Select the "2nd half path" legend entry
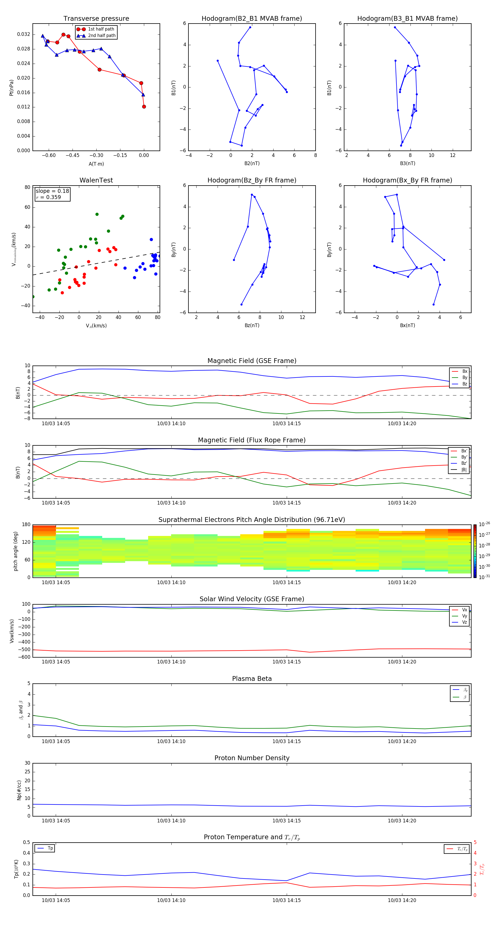This screenshot has width=504, height=925. [96, 36]
